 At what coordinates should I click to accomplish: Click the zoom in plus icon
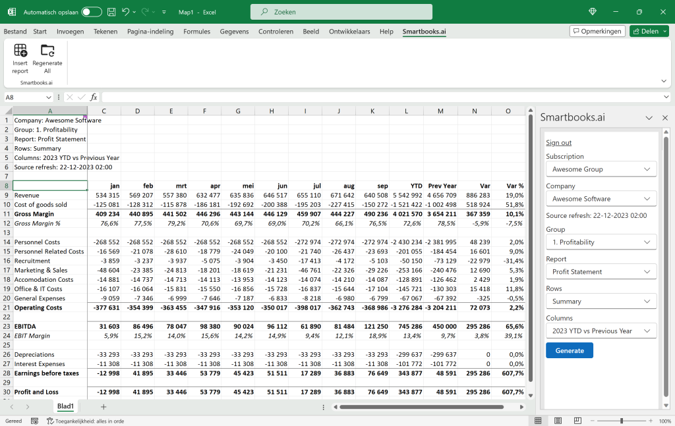pyautogui.click(x=651, y=421)
